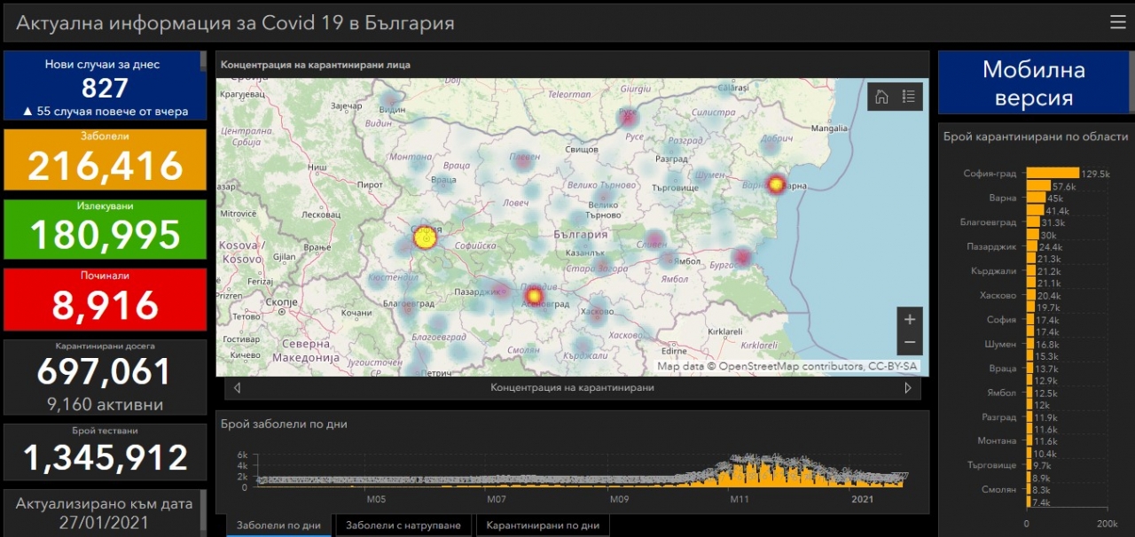Show the map legend list icon
Image resolution: width=1135 pixels, height=537 pixels.
pyautogui.click(x=909, y=97)
